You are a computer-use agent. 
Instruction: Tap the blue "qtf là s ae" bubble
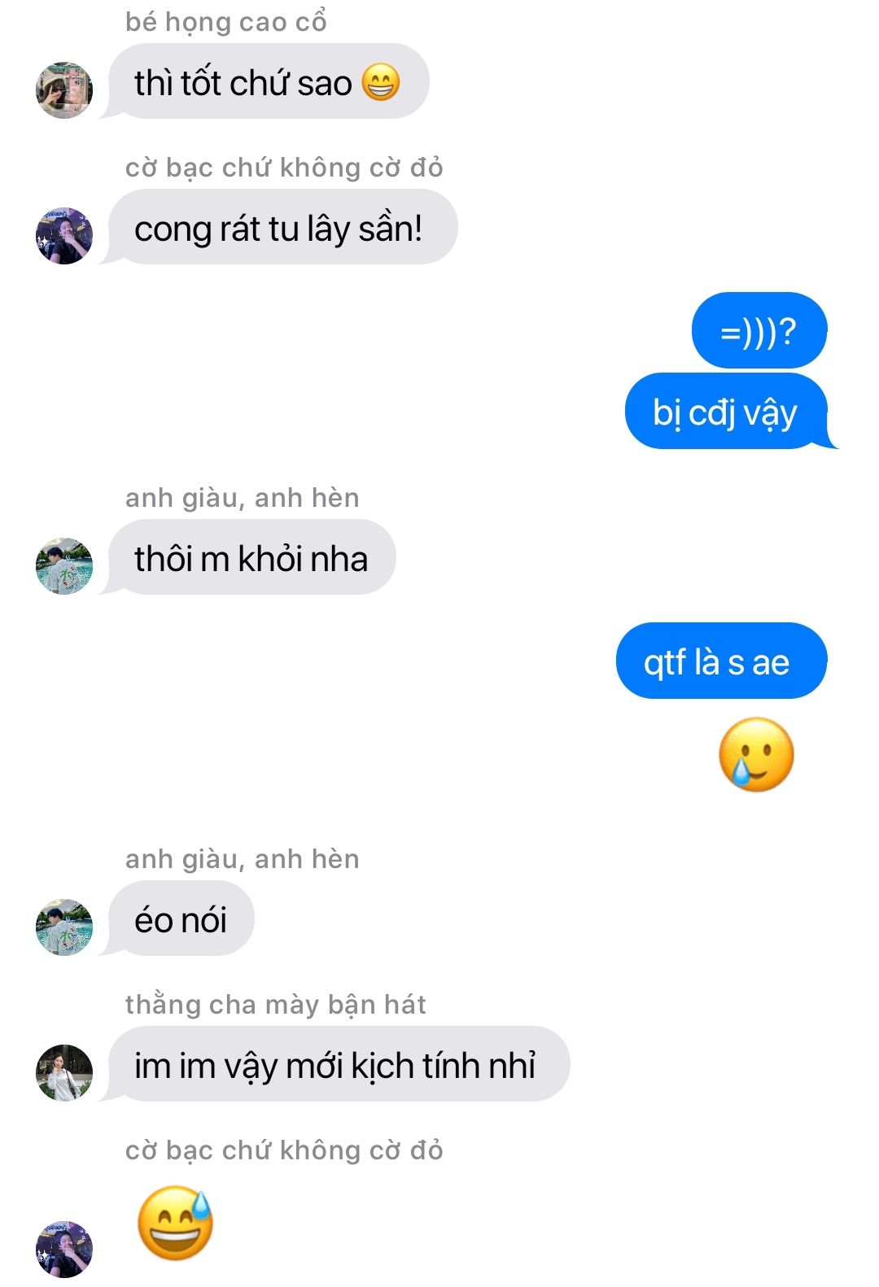[722, 661]
